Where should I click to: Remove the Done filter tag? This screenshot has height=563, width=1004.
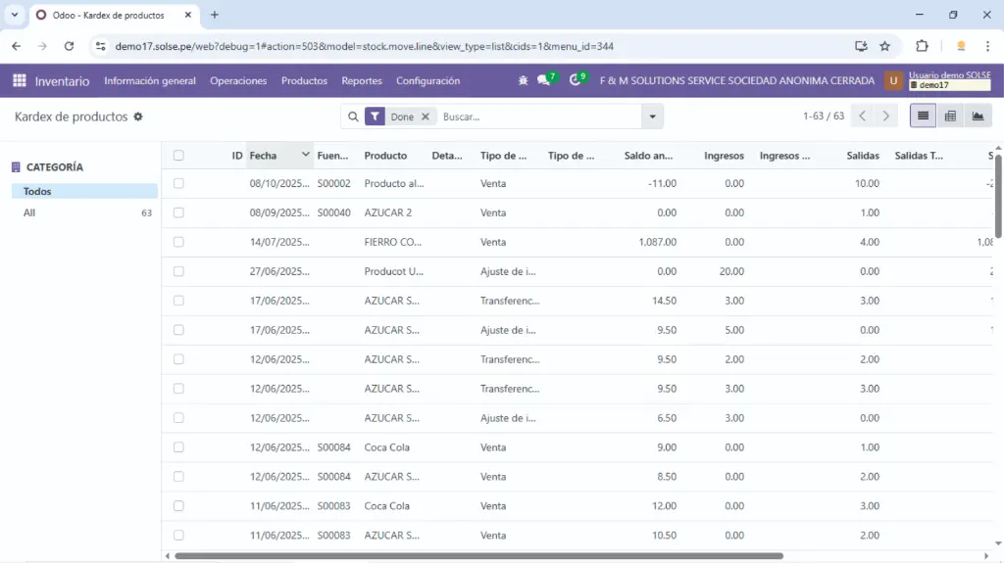[x=426, y=117]
